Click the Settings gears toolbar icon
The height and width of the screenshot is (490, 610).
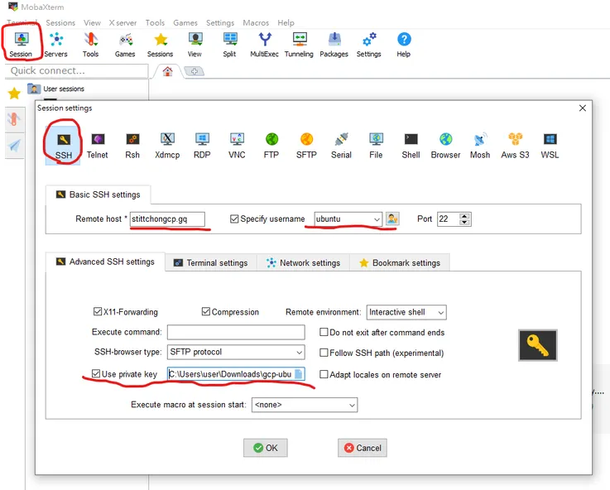[369, 45]
